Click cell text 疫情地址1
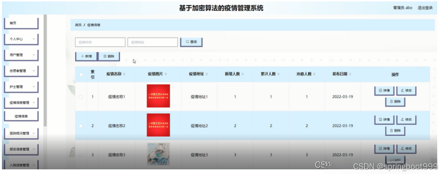This screenshot has width=440, height=174. 199,97
